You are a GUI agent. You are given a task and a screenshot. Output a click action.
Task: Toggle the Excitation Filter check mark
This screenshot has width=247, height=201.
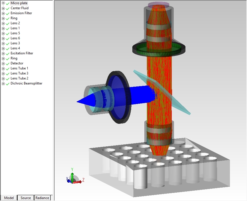coord(8,54)
